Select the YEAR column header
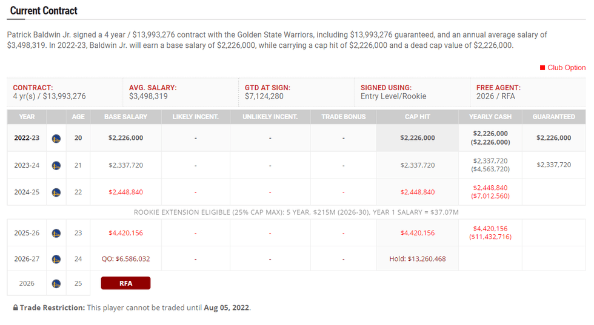 pos(27,117)
